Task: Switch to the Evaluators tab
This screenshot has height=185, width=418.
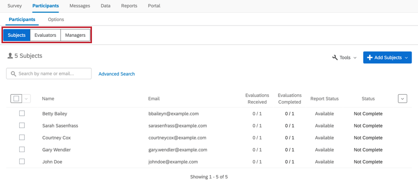Action: click(x=45, y=35)
